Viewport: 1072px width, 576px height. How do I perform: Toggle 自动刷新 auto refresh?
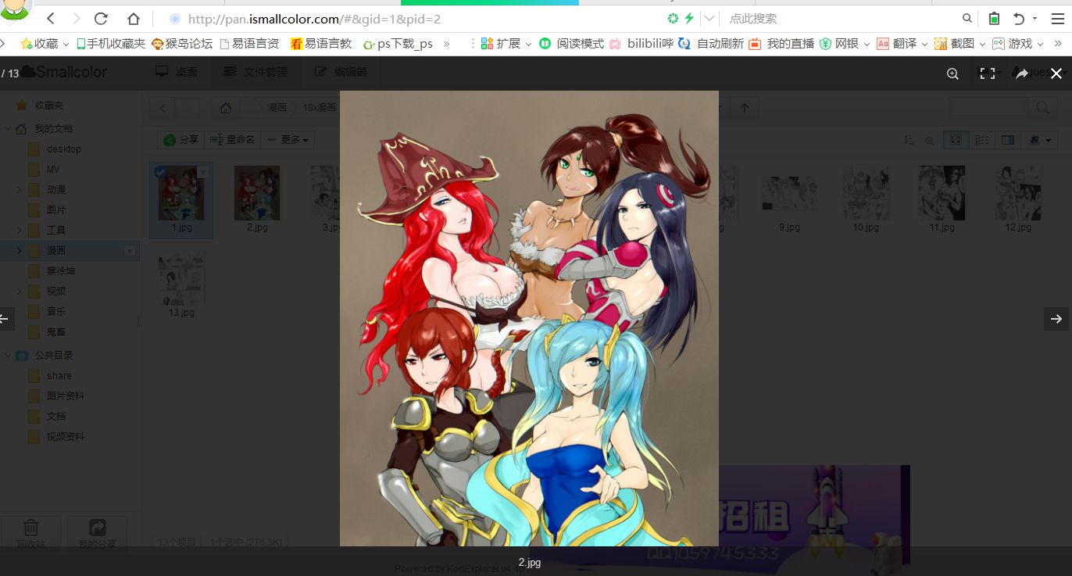[711, 44]
